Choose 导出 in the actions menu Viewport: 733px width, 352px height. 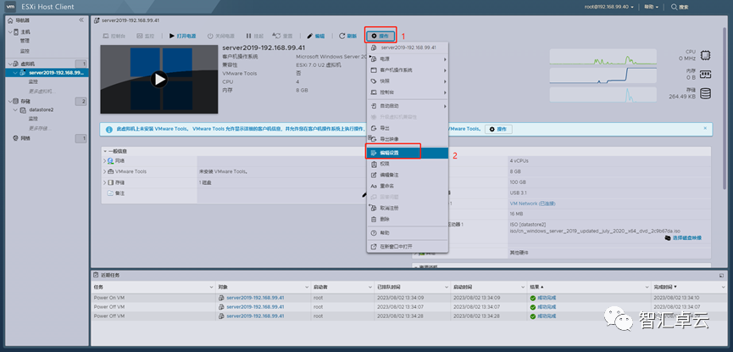click(x=407, y=128)
